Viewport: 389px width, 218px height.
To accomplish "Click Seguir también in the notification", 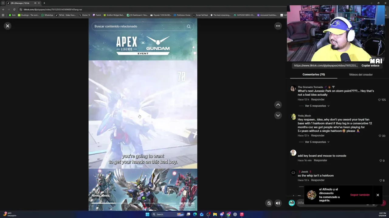I will [360, 195].
